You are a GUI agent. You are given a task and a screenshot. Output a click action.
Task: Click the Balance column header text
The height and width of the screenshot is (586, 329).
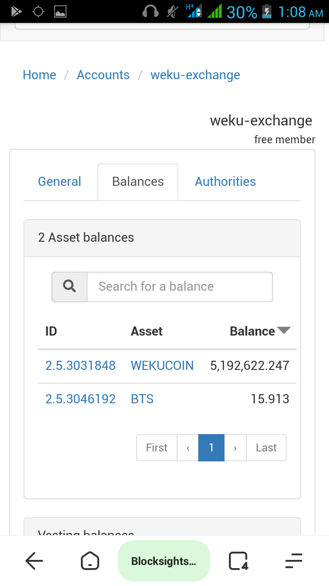[x=252, y=331]
